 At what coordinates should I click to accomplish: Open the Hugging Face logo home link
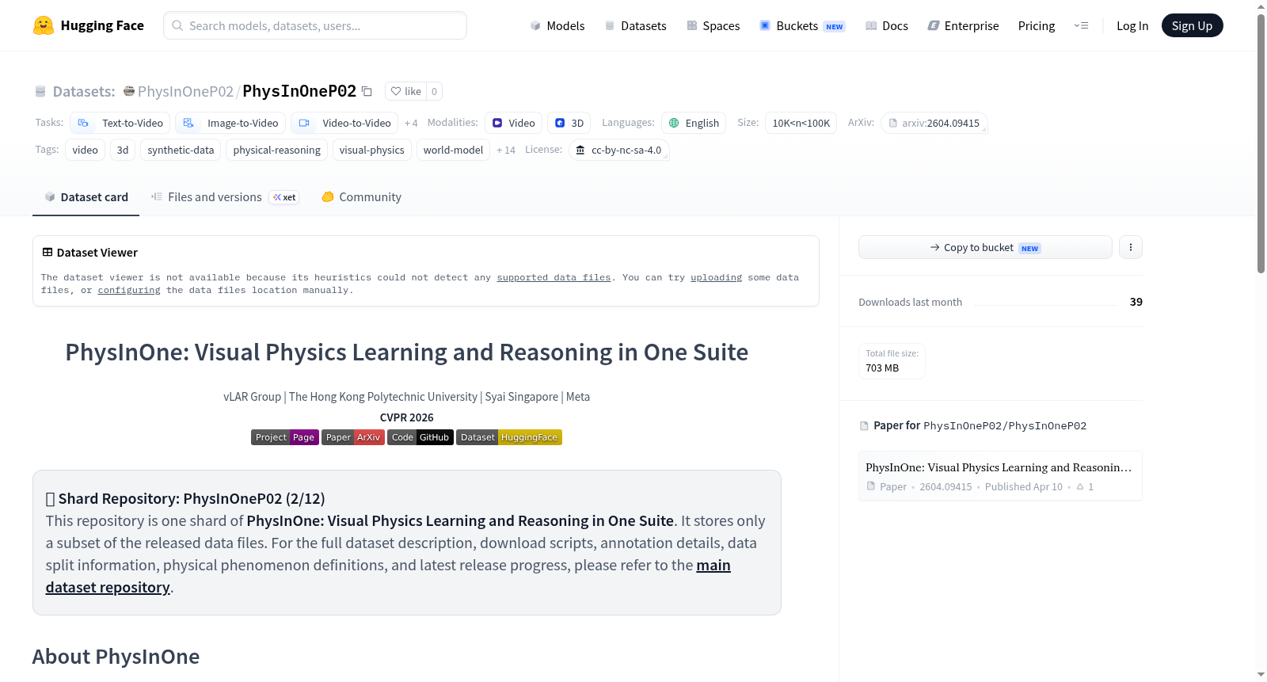point(89,25)
